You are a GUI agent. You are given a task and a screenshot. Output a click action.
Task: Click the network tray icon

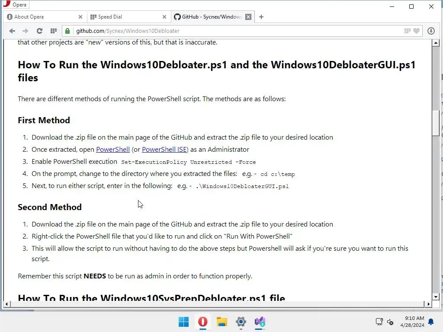[379, 322]
